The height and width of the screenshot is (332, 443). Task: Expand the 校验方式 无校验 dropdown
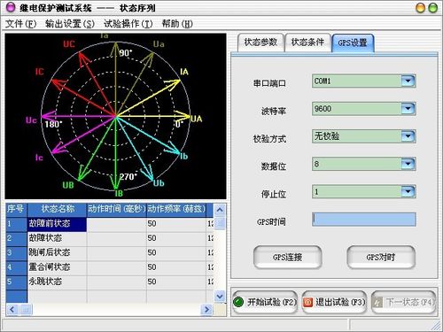(408, 136)
